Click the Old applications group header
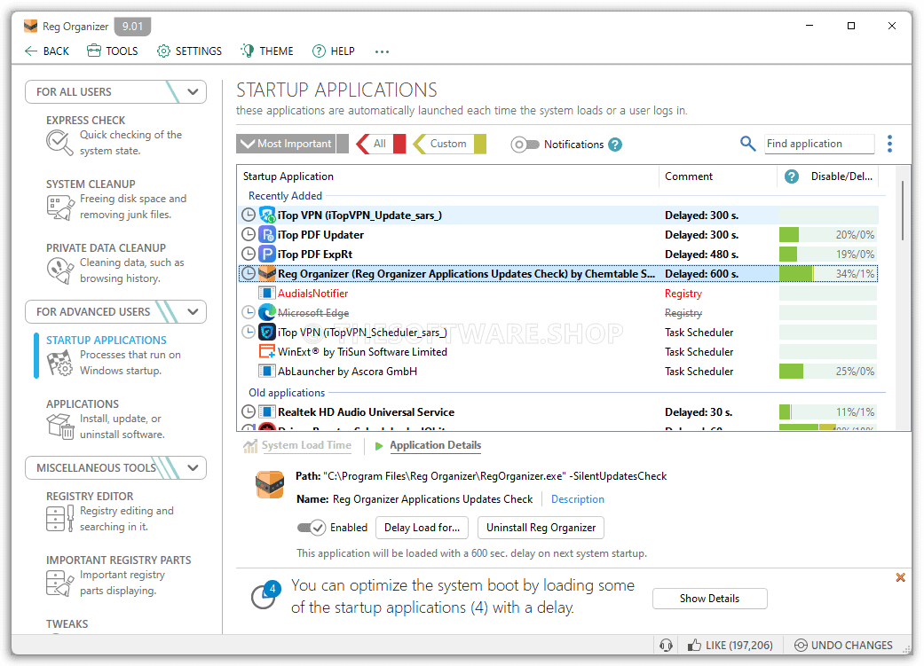The width and height of the screenshot is (924, 666). 287,392
